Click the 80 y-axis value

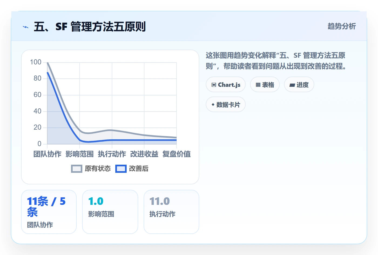click(38, 78)
